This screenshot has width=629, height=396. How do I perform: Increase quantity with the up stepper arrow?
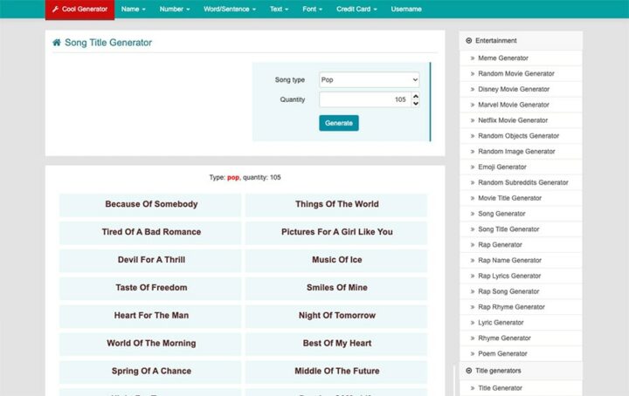[x=415, y=96]
